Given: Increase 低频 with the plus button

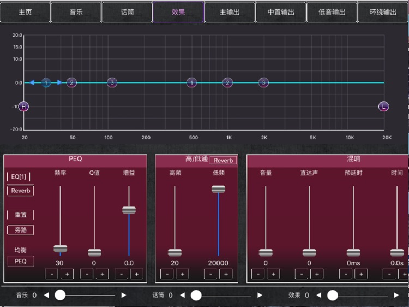Looking at the screenshot, I should [226, 274].
